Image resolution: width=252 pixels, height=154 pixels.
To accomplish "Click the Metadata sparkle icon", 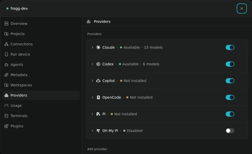I will (6, 75).
